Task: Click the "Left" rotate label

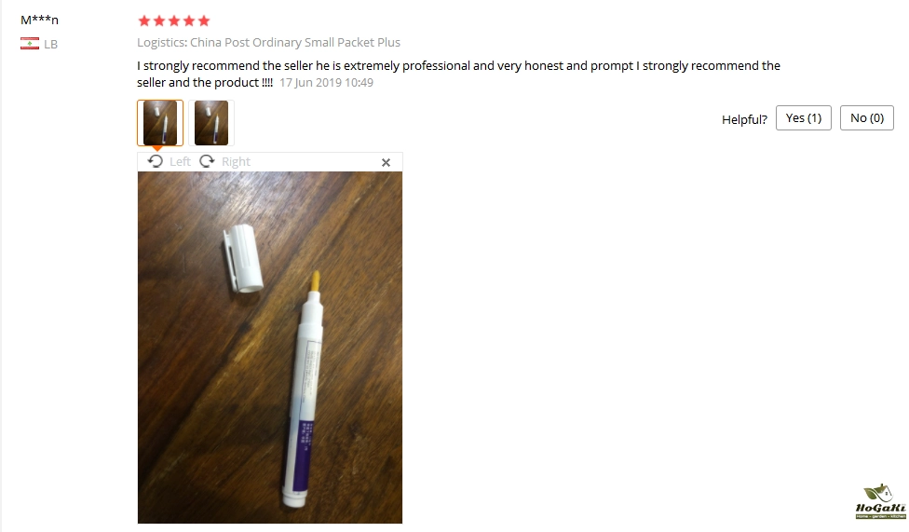Action: 180,162
